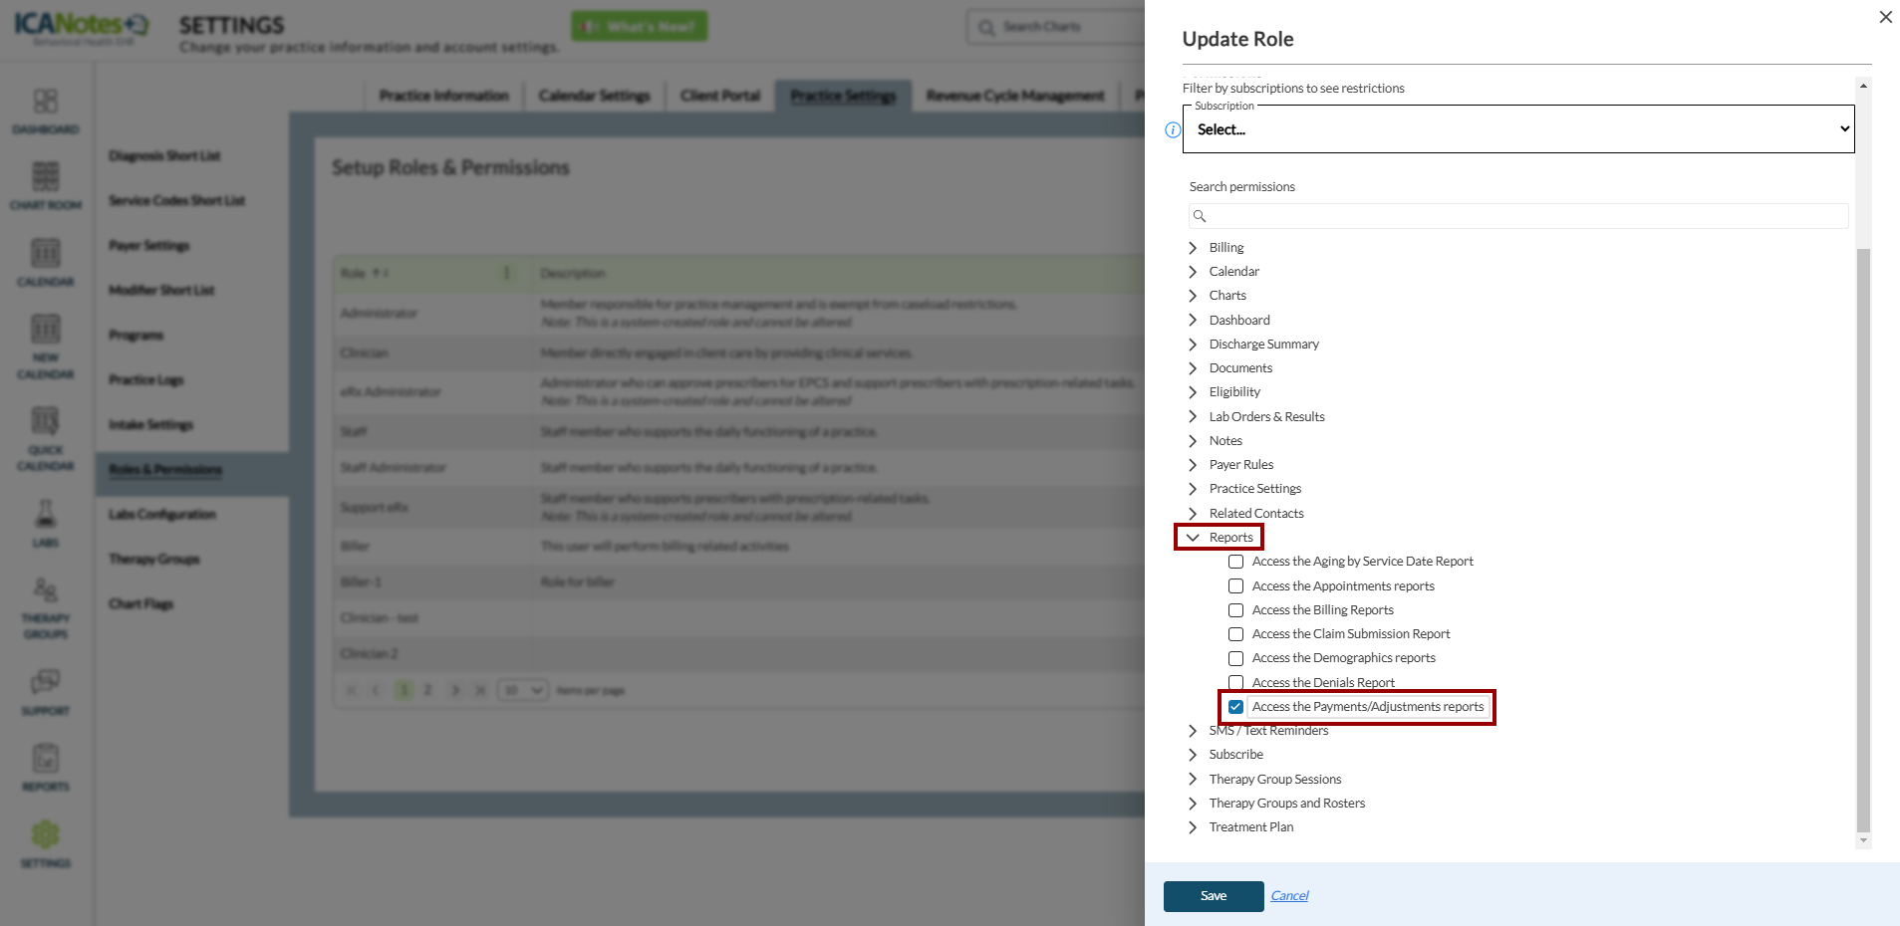Click the ICANotes logo
The width and height of the screenshot is (1900, 926).
click(82, 27)
